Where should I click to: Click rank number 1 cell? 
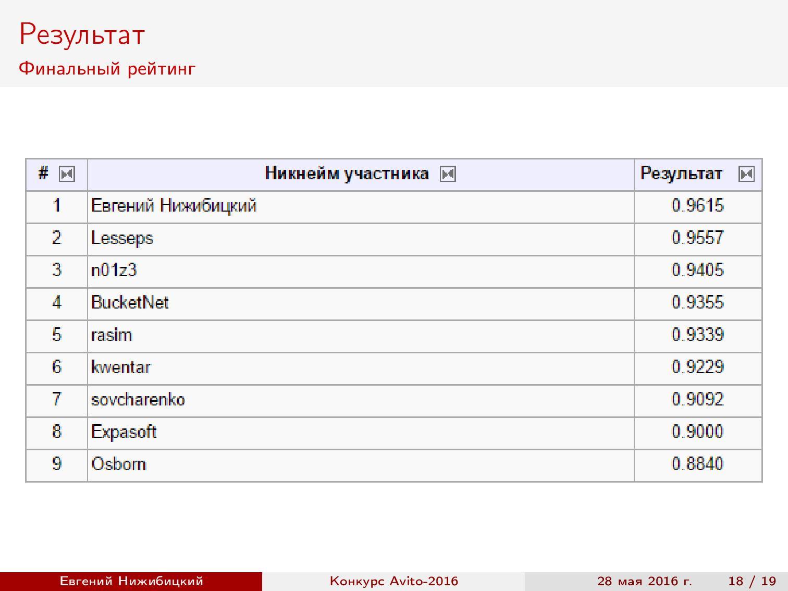coord(57,207)
